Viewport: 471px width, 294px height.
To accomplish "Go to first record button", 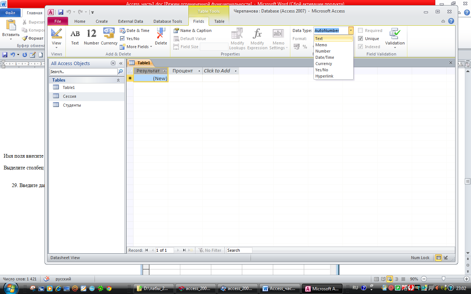I will pyautogui.click(x=146, y=250).
